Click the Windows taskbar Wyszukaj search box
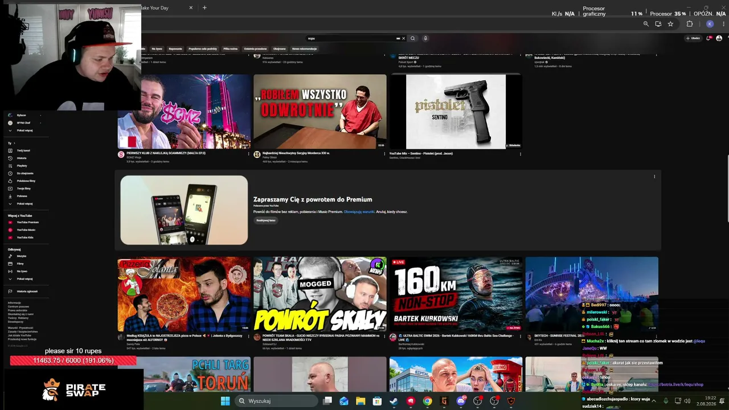729x410 pixels. tap(277, 401)
